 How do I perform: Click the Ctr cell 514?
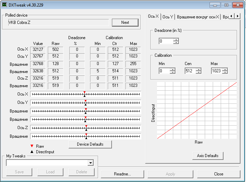click(x=115, y=71)
